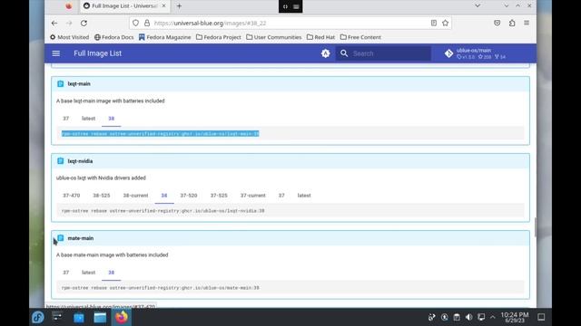This screenshot has width=581, height=326.
Task: Select the latest tab under mate-main
Action: point(89,273)
